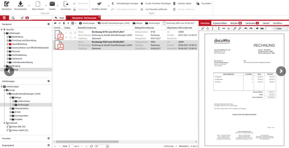289x148 pixels.
Task: Open the tasks tab with the checkbox icon
Action: point(23,18)
